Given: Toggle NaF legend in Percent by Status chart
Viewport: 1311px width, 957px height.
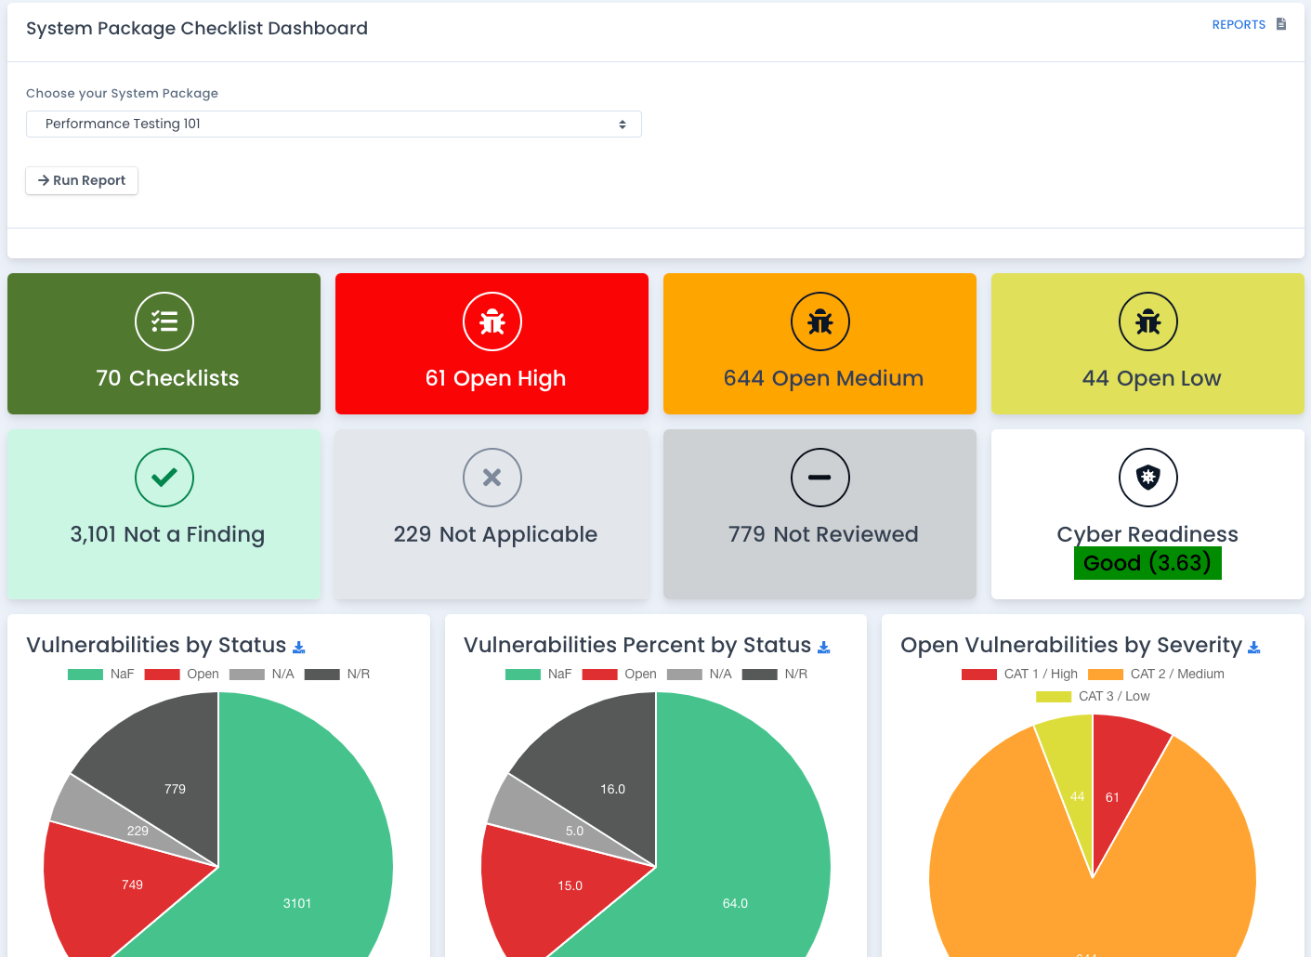Looking at the screenshot, I should point(539,675).
